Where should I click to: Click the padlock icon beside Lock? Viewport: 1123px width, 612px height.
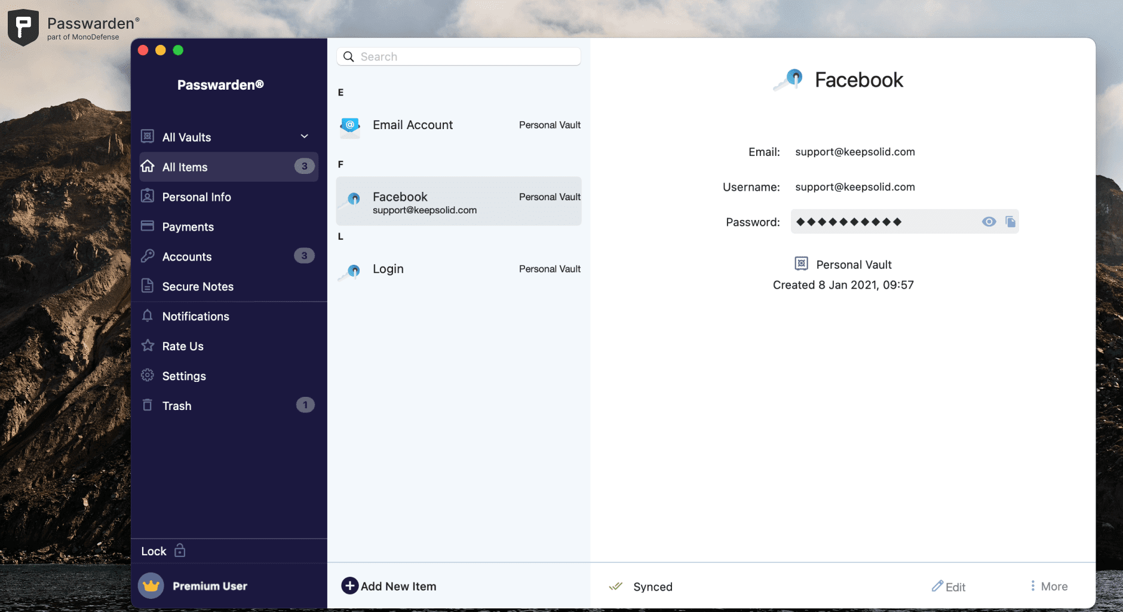tap(180, 550)
